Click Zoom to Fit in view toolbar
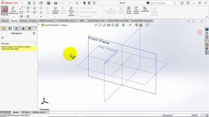209x117 pixels. 96,25
